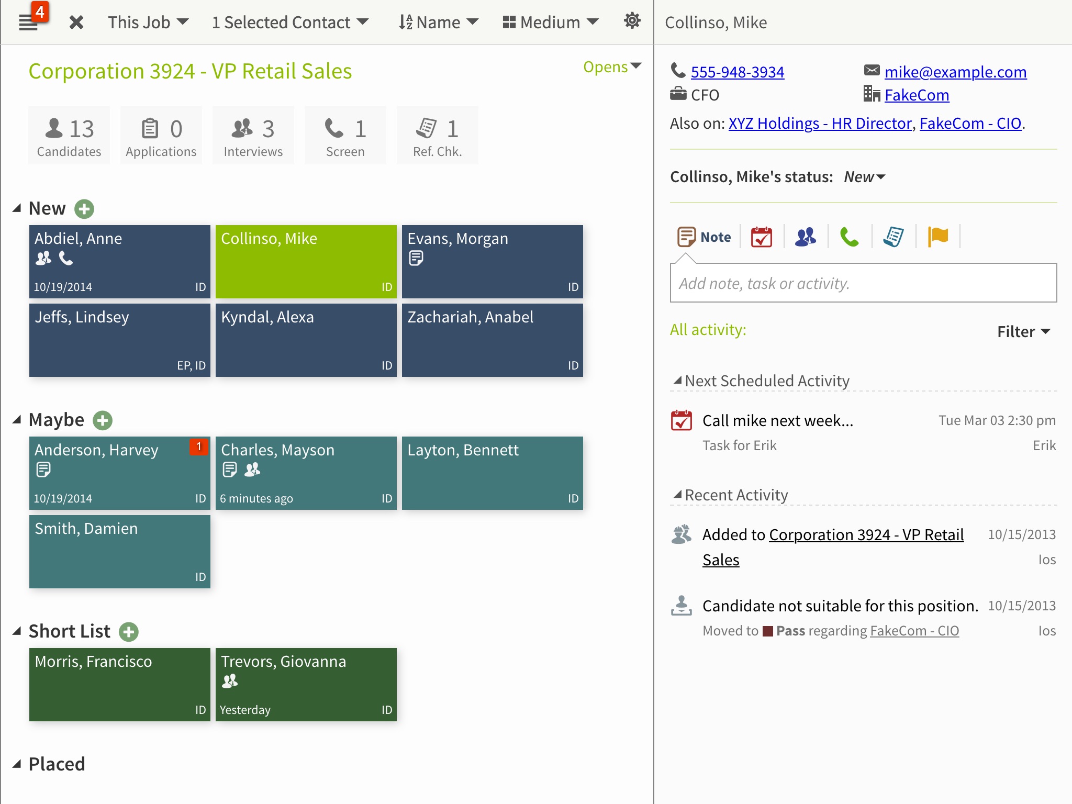Open FakeCom - CIO link in Pass activity
Screen dimensions: 1072x804
[914, 631]
